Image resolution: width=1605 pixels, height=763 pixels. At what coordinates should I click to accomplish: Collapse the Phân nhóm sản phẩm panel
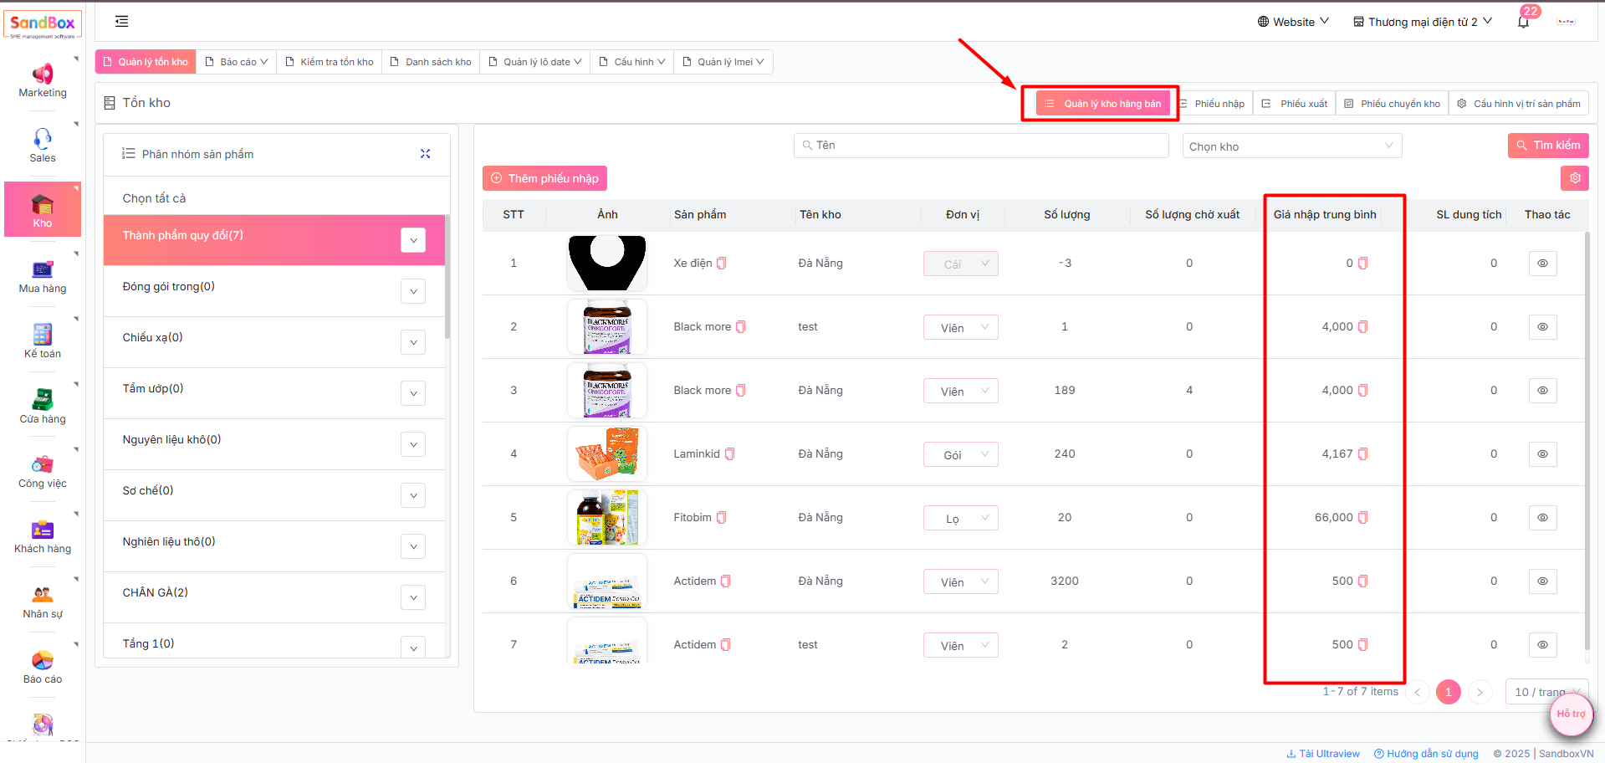(x=425, y=154)
